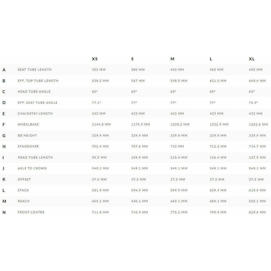Select the 95.5 MM head tube value
The image size is (271, 271).
pyautogui.click(x=99, y=157)
